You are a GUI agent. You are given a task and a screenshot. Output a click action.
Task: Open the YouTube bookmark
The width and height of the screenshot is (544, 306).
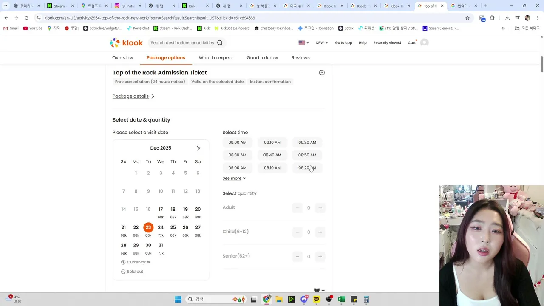[33, 28]
